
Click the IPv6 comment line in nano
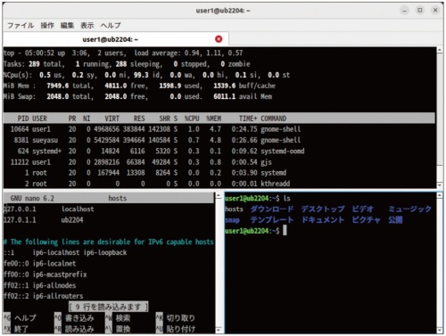coord(109,242)
